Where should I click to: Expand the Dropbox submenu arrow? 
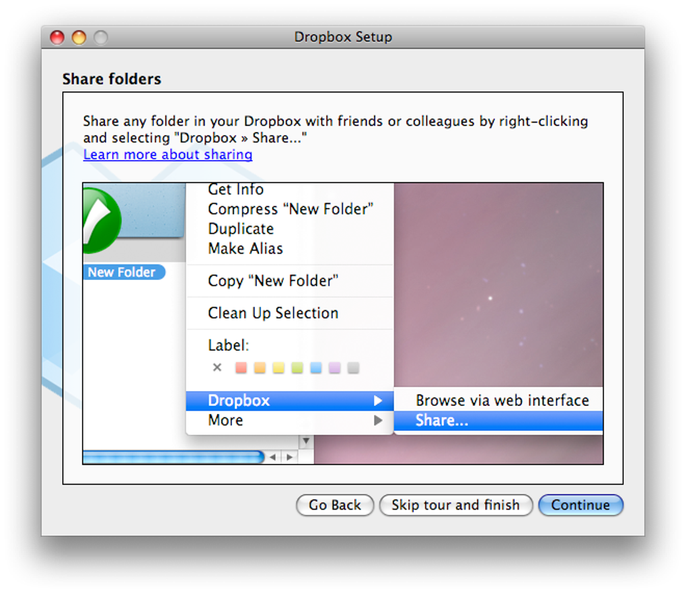click(x=378, y=400)
